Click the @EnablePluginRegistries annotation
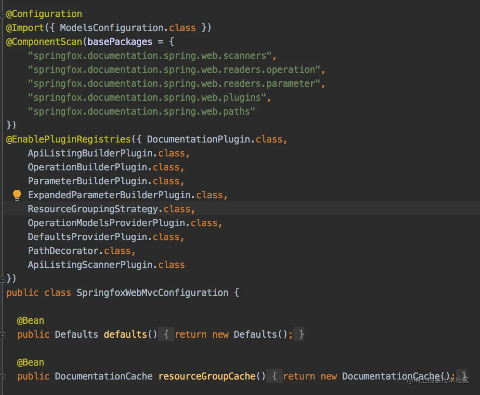The image size is (480, 395). click(69, 139)
